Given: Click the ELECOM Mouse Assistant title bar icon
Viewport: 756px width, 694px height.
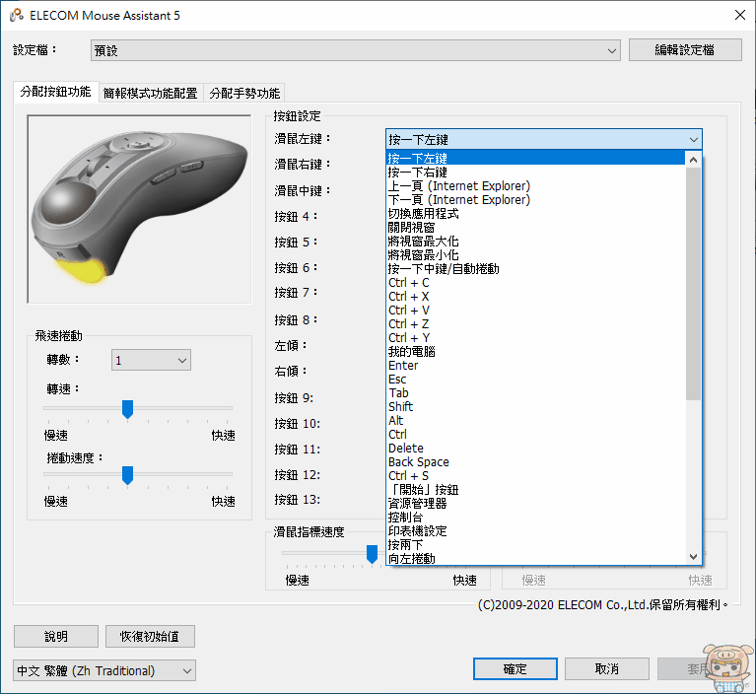Looking at the screenshot, I should click(x=17, y=15).
